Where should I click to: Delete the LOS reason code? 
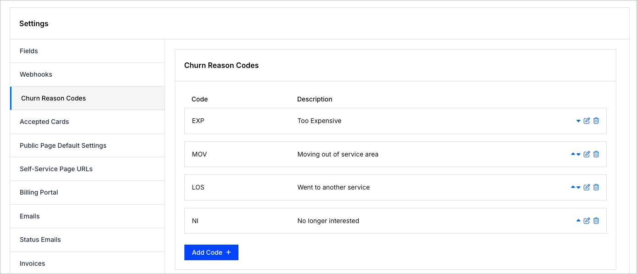(596, 187)
